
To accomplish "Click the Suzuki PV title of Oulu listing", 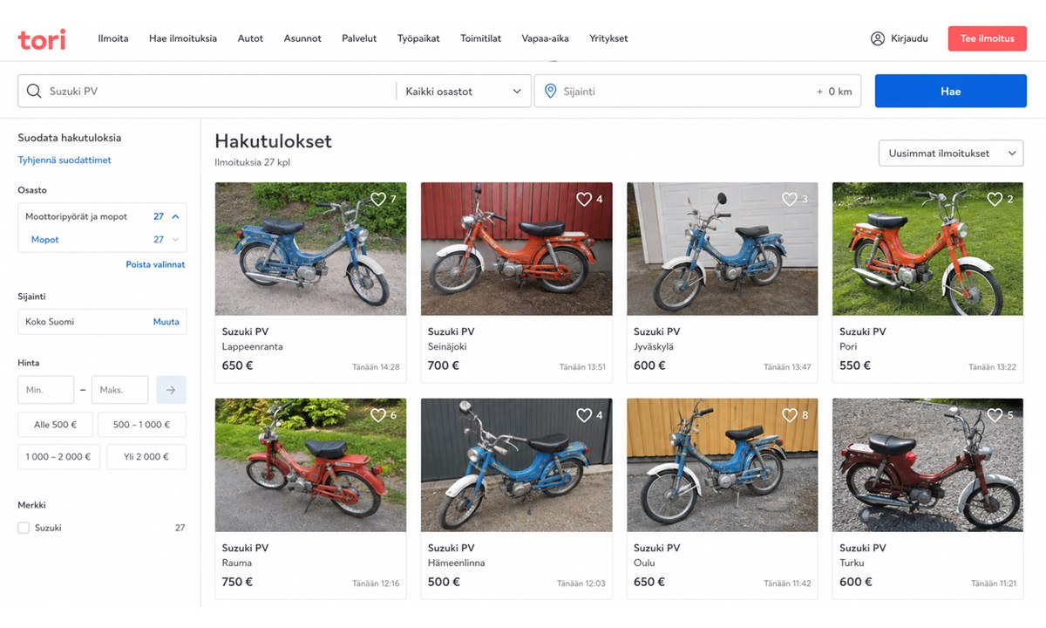I will point(656,548).
